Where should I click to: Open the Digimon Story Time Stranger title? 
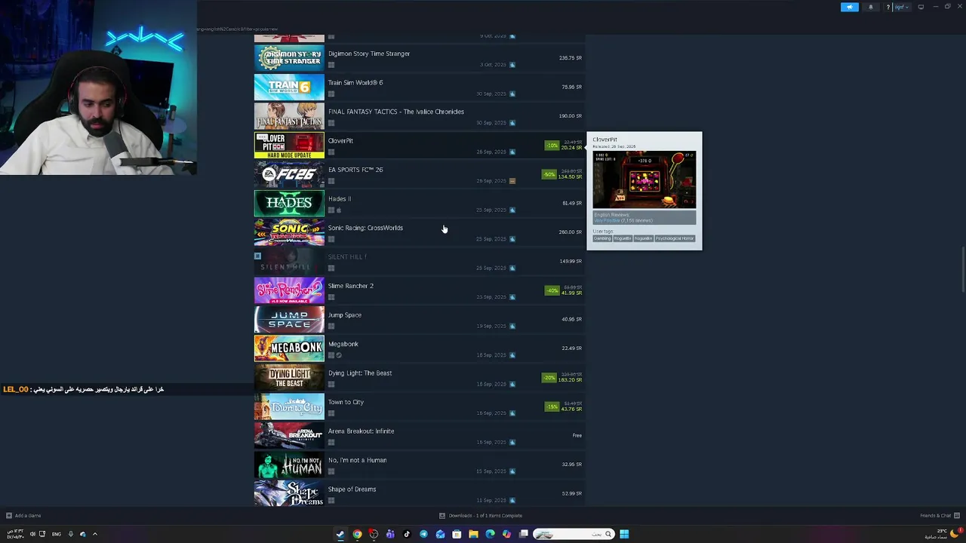tap(369, 54)
